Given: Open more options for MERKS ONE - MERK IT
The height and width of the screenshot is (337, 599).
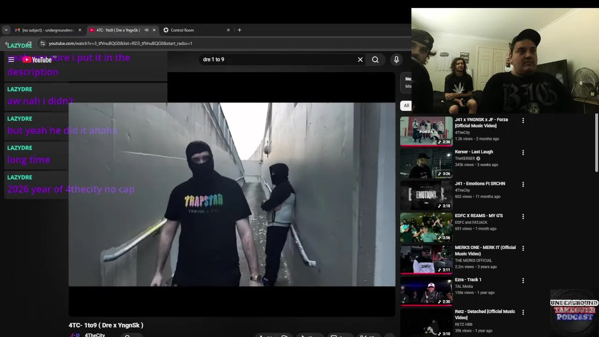Looking at the screenshot, I should [x=523, y=249].
